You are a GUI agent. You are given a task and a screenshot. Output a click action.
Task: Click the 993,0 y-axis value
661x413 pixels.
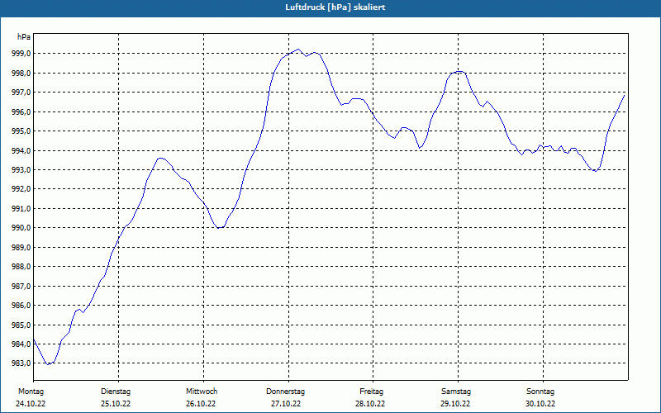point(21,170)
